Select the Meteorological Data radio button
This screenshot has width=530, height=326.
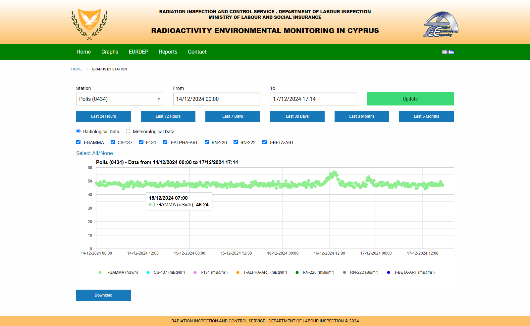pyautogui.click(x=128, y=131)
